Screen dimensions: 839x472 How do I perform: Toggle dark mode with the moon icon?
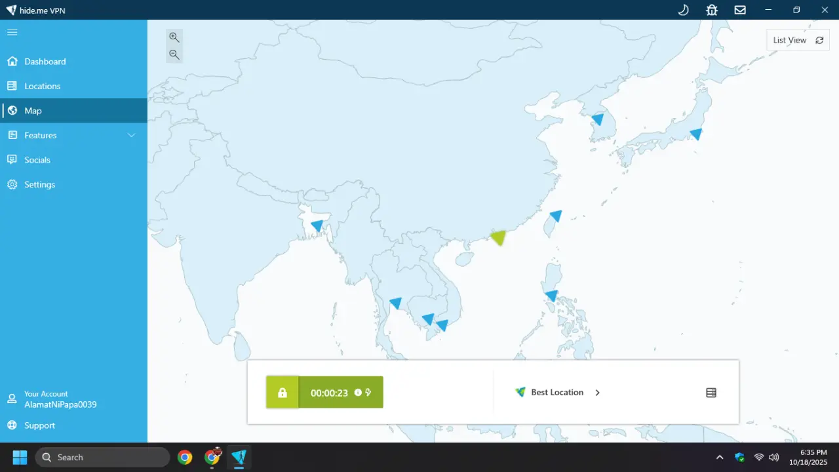[x=683, y=10]
